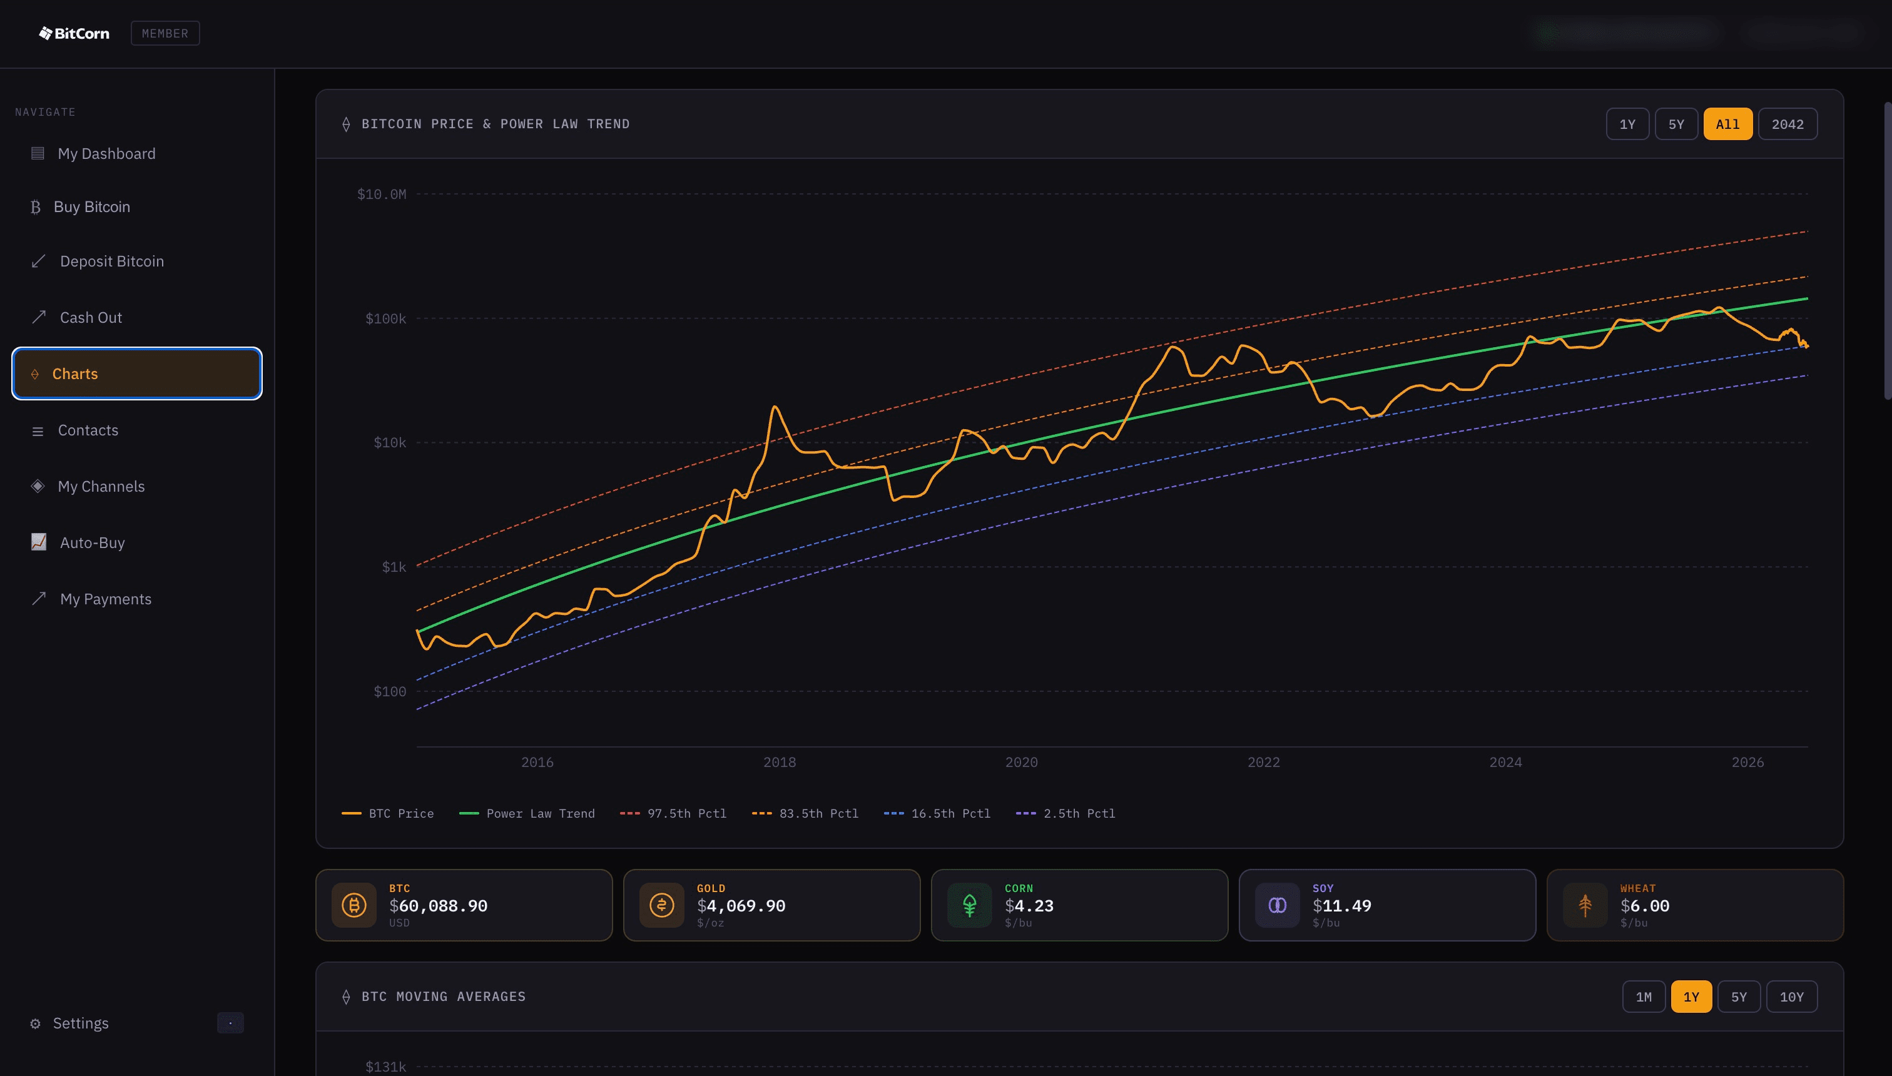1892x1076 pixels.
Task: Toggle Power Law Trend legend series
Action: (527, 814)
